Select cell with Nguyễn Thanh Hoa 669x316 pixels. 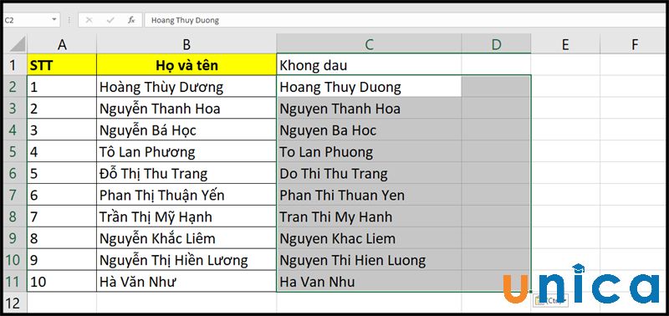pyautogui.click(x=186, y=109)
